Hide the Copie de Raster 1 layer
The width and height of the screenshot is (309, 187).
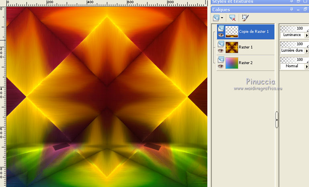click(221, 35)
